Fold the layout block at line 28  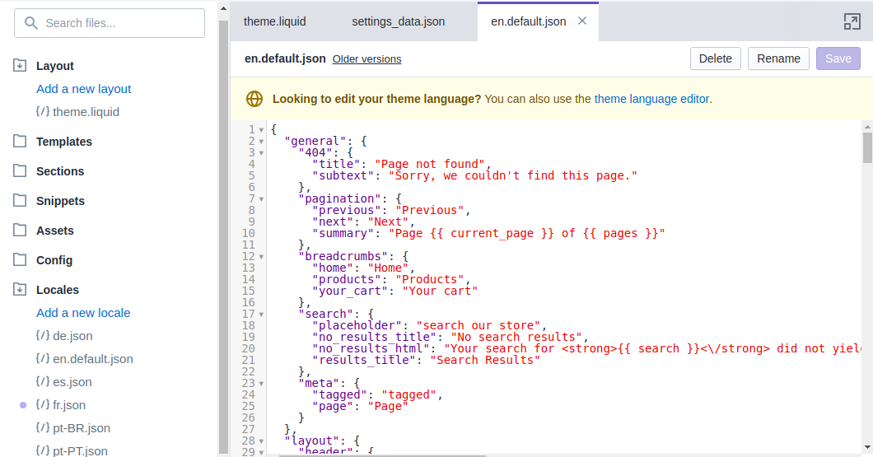click(x=261, y=441)
